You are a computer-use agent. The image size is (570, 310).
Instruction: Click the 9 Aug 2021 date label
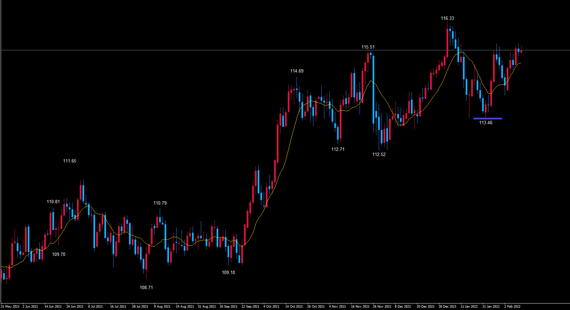click(x=162, y=307)
